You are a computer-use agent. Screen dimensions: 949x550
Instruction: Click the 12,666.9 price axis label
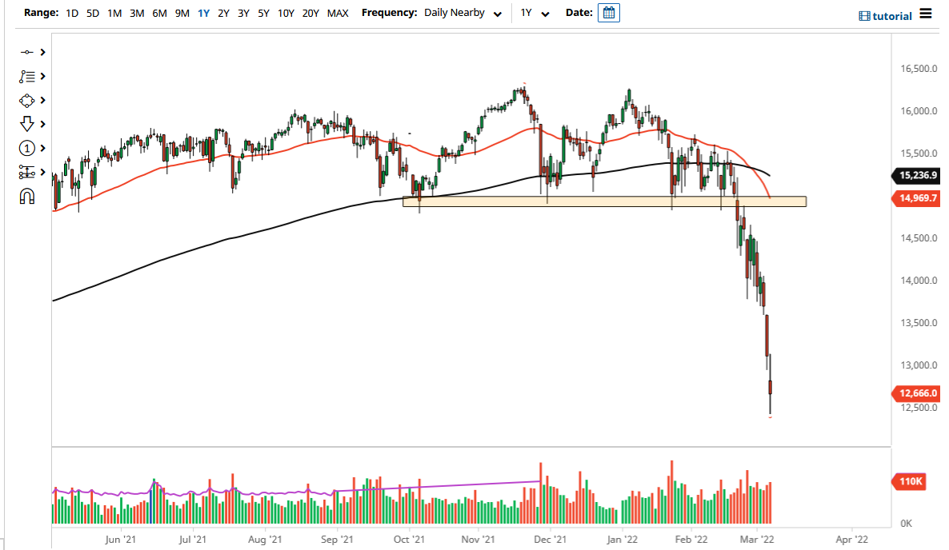coord(916,393)
